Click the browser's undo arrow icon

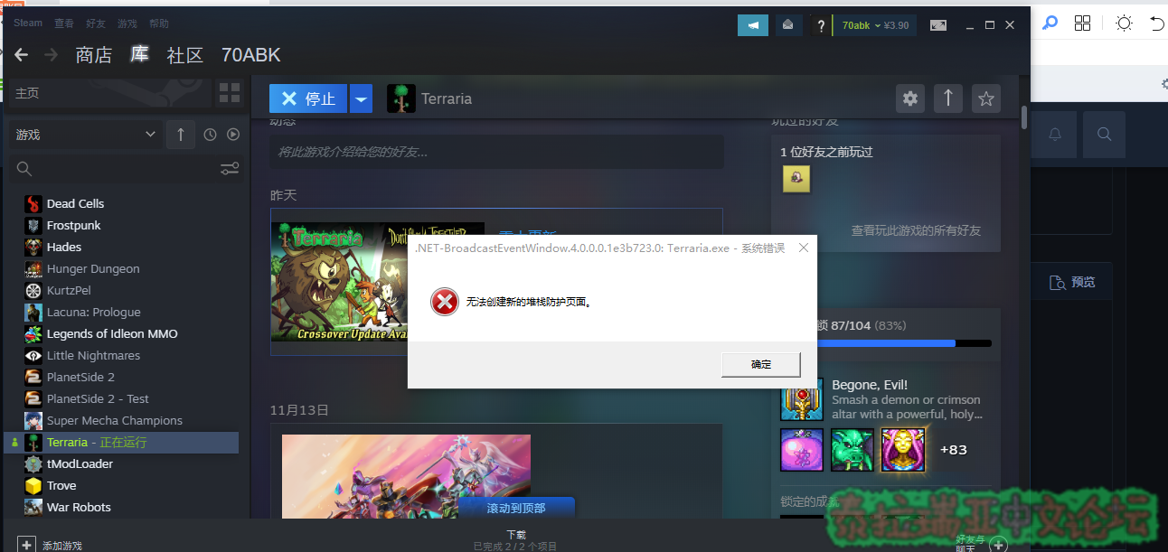point(1158,23)
